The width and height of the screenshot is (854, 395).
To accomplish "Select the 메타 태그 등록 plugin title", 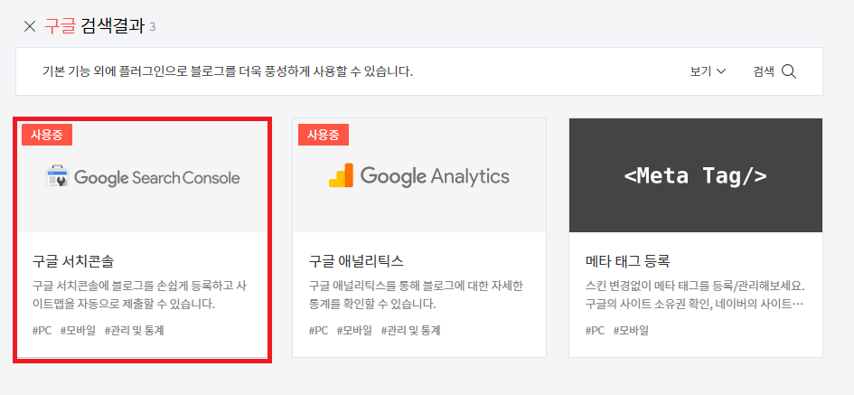I will tap(627, 261).
